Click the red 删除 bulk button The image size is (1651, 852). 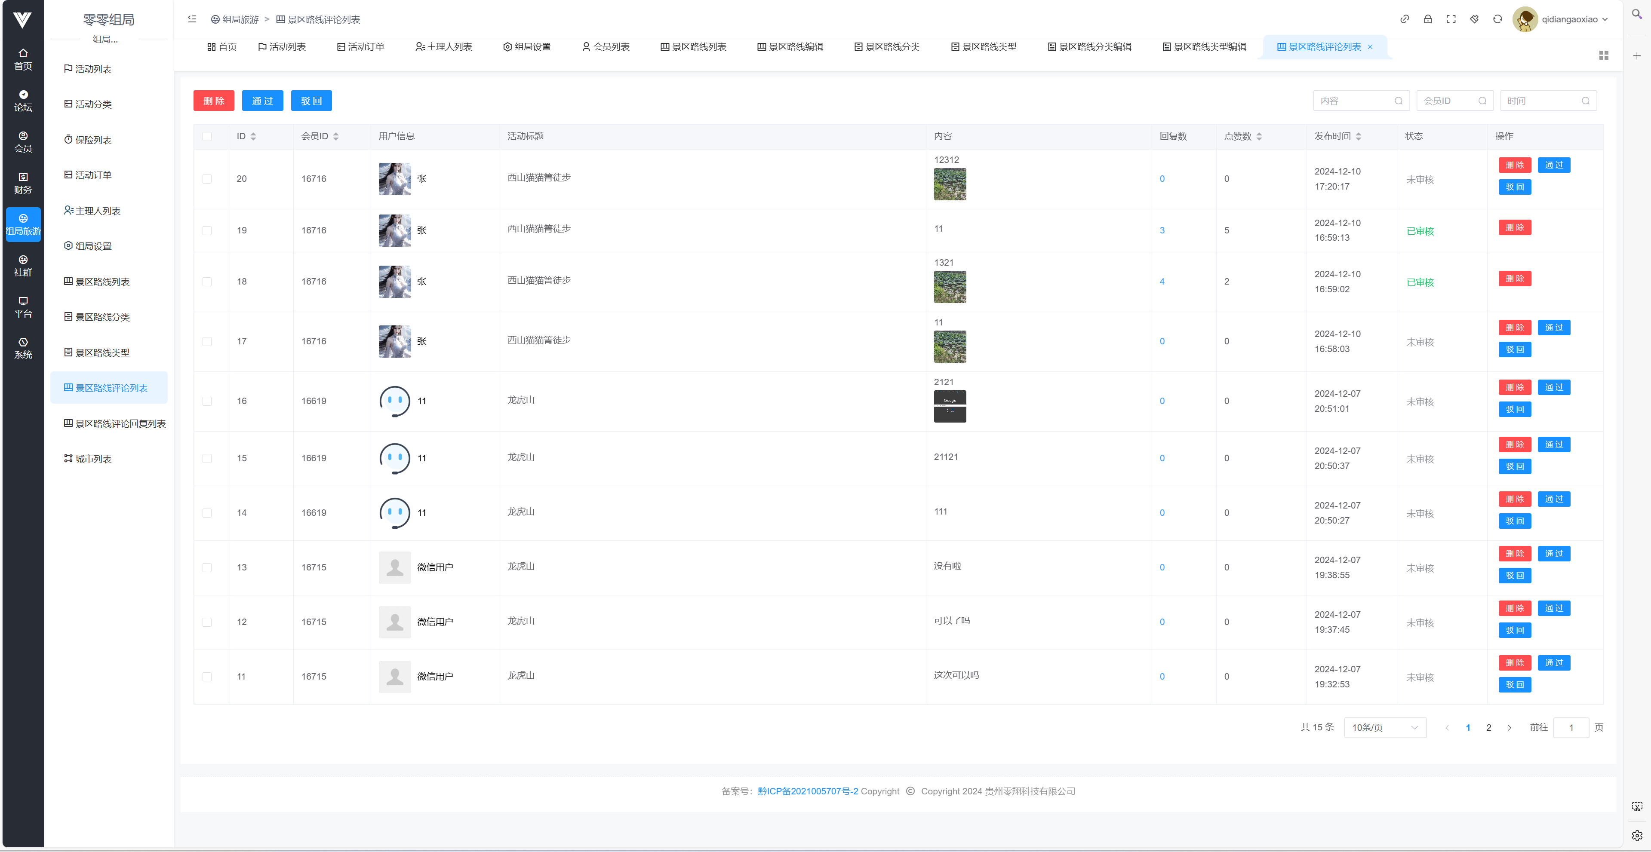tap(213, 101)
